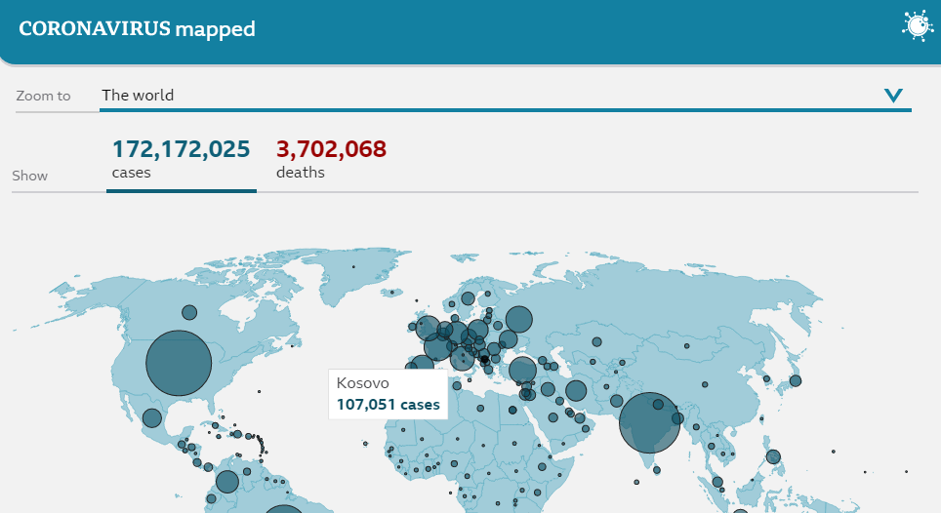Select the Turkey case bubble
Image resolution: width=941 pixels, height=513 pixels.
[522, 371]
